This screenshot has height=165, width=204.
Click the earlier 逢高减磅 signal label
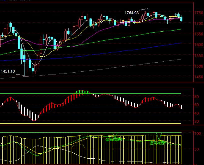(x=114, y=140)
